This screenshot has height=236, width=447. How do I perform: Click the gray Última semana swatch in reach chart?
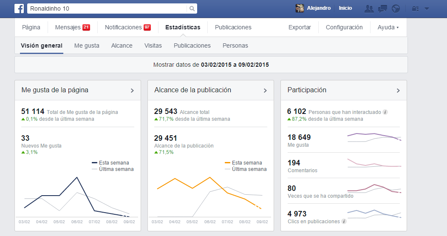coord(227,169)
